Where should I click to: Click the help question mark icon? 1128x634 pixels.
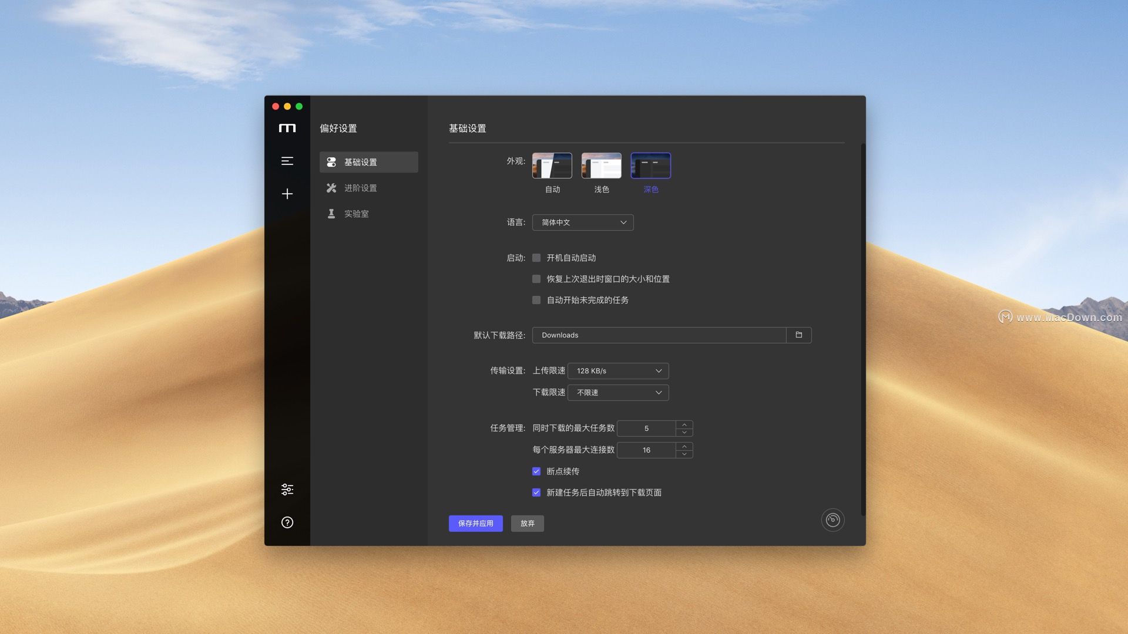[287, 522]
